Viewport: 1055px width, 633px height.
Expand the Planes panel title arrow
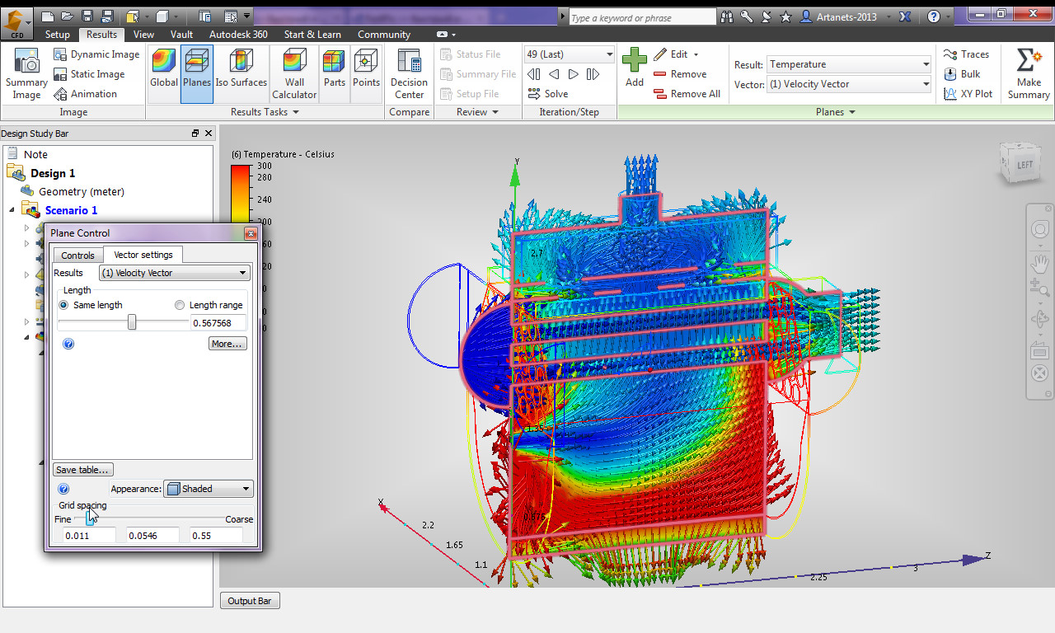[x=851, y=112]
